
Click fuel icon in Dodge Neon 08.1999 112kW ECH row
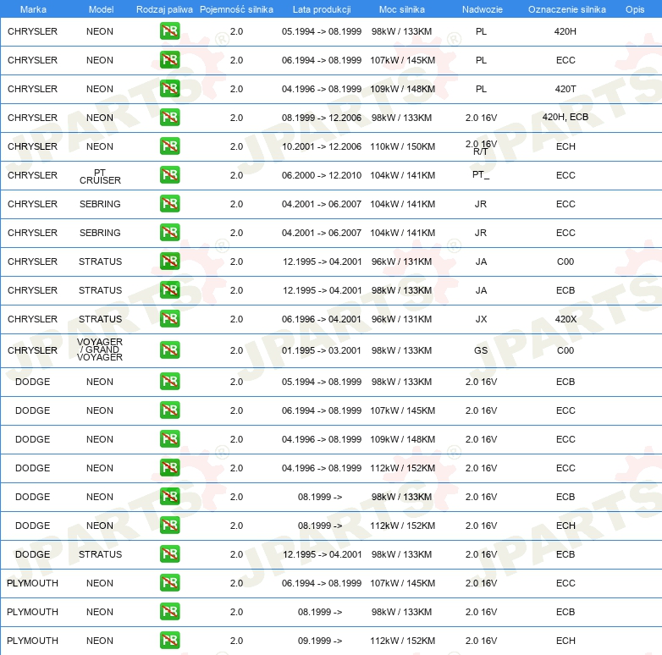(169, 526)
